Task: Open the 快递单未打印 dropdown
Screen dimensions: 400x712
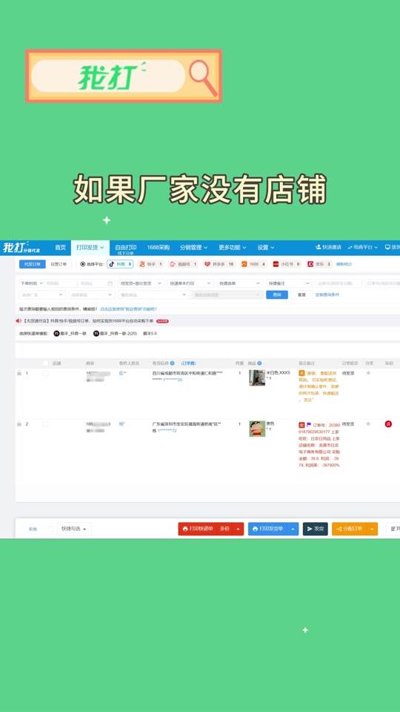Action: tap(190, 283)
